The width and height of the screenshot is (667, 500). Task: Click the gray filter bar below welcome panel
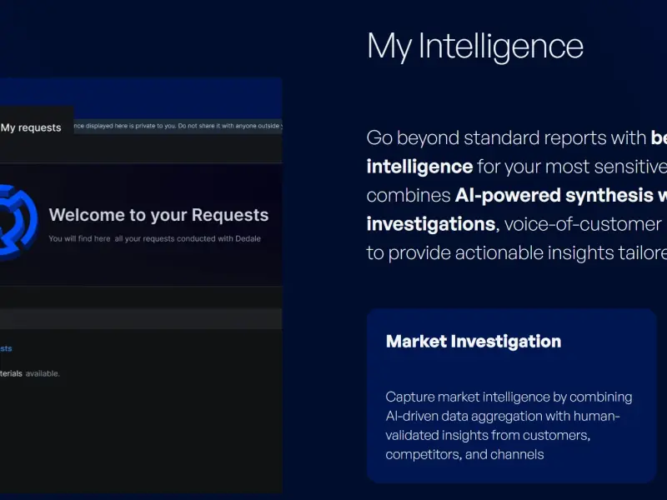pos(141,318)
